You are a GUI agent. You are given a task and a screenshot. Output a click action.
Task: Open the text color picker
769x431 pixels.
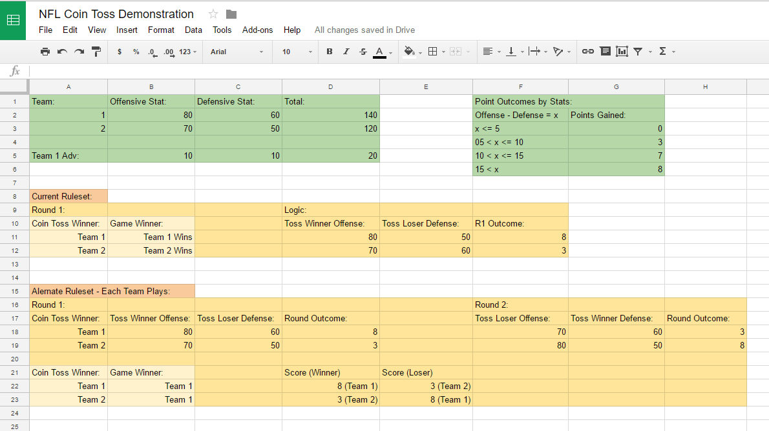pos(379,52)
